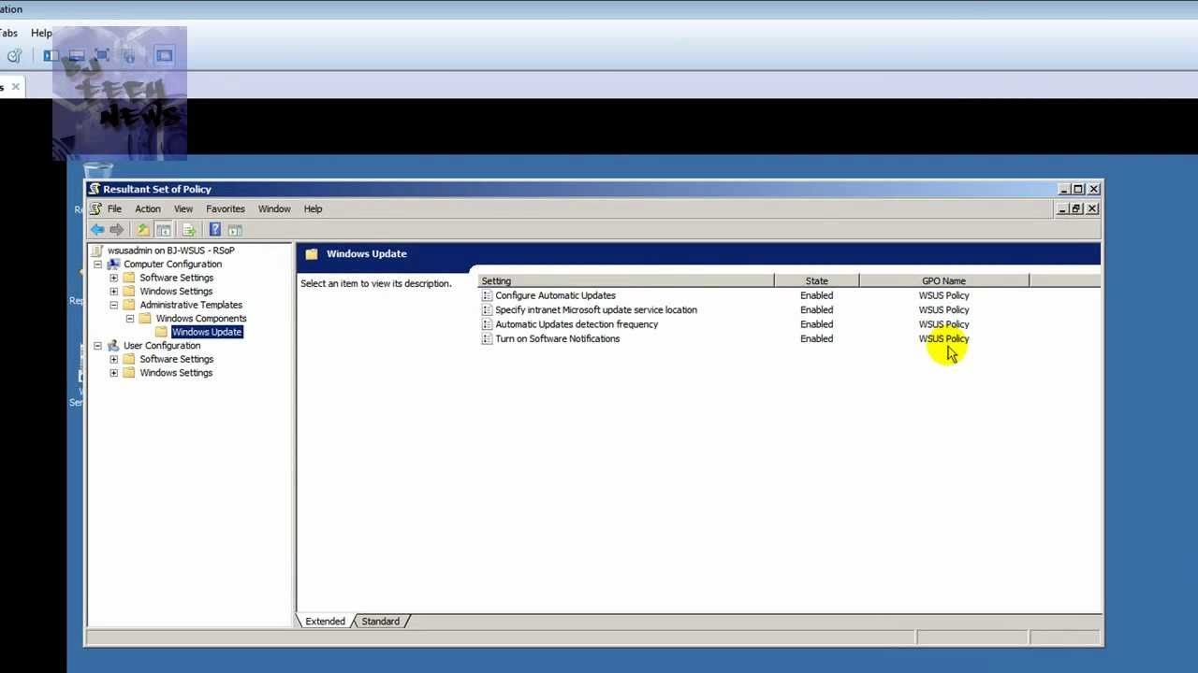Switch to the Standard tab
The image size is (1198, 673).
click(381, 622)
